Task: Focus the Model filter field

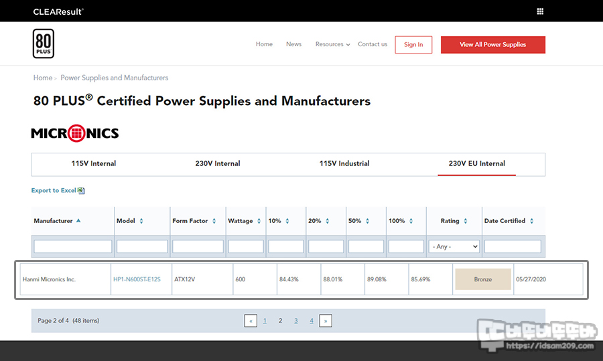Action: [x=142, y=246]
